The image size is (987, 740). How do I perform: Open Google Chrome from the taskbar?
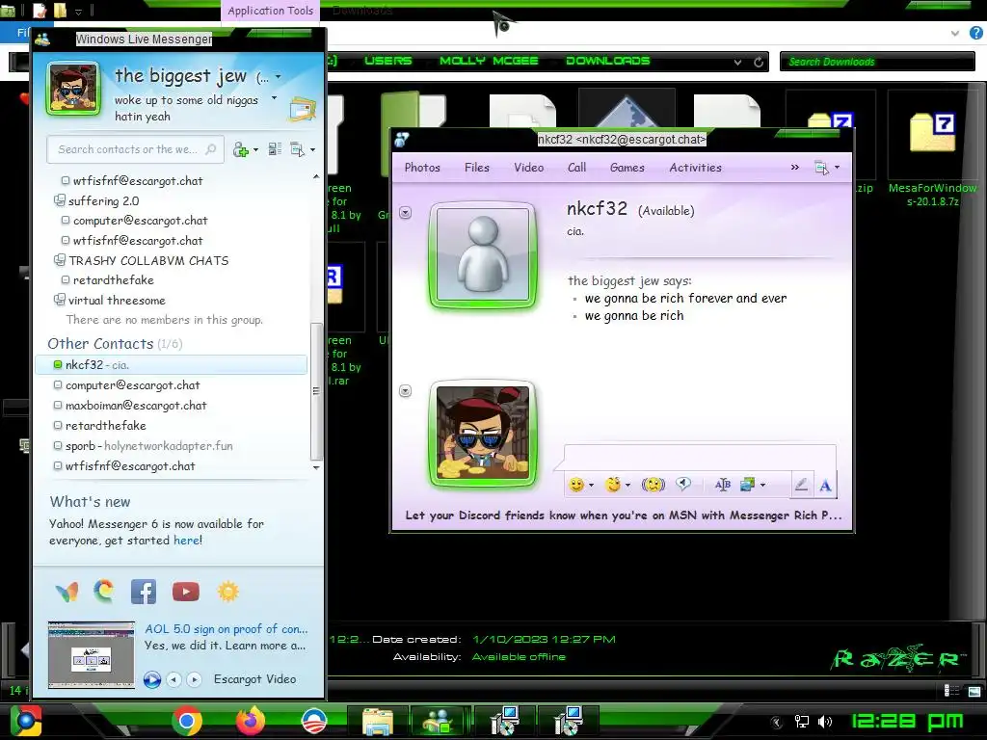[187, 721]
